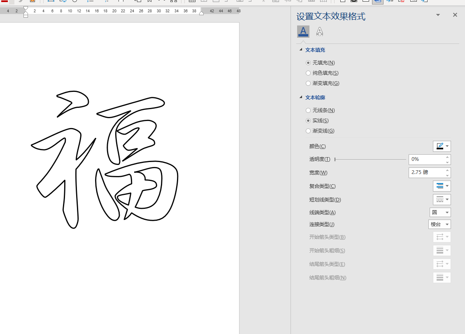Click the first-line indent marker on ruler
The image size is (465, 334).
(26, 8)
